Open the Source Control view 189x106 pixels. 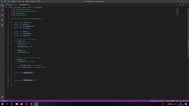coord(2,15)
